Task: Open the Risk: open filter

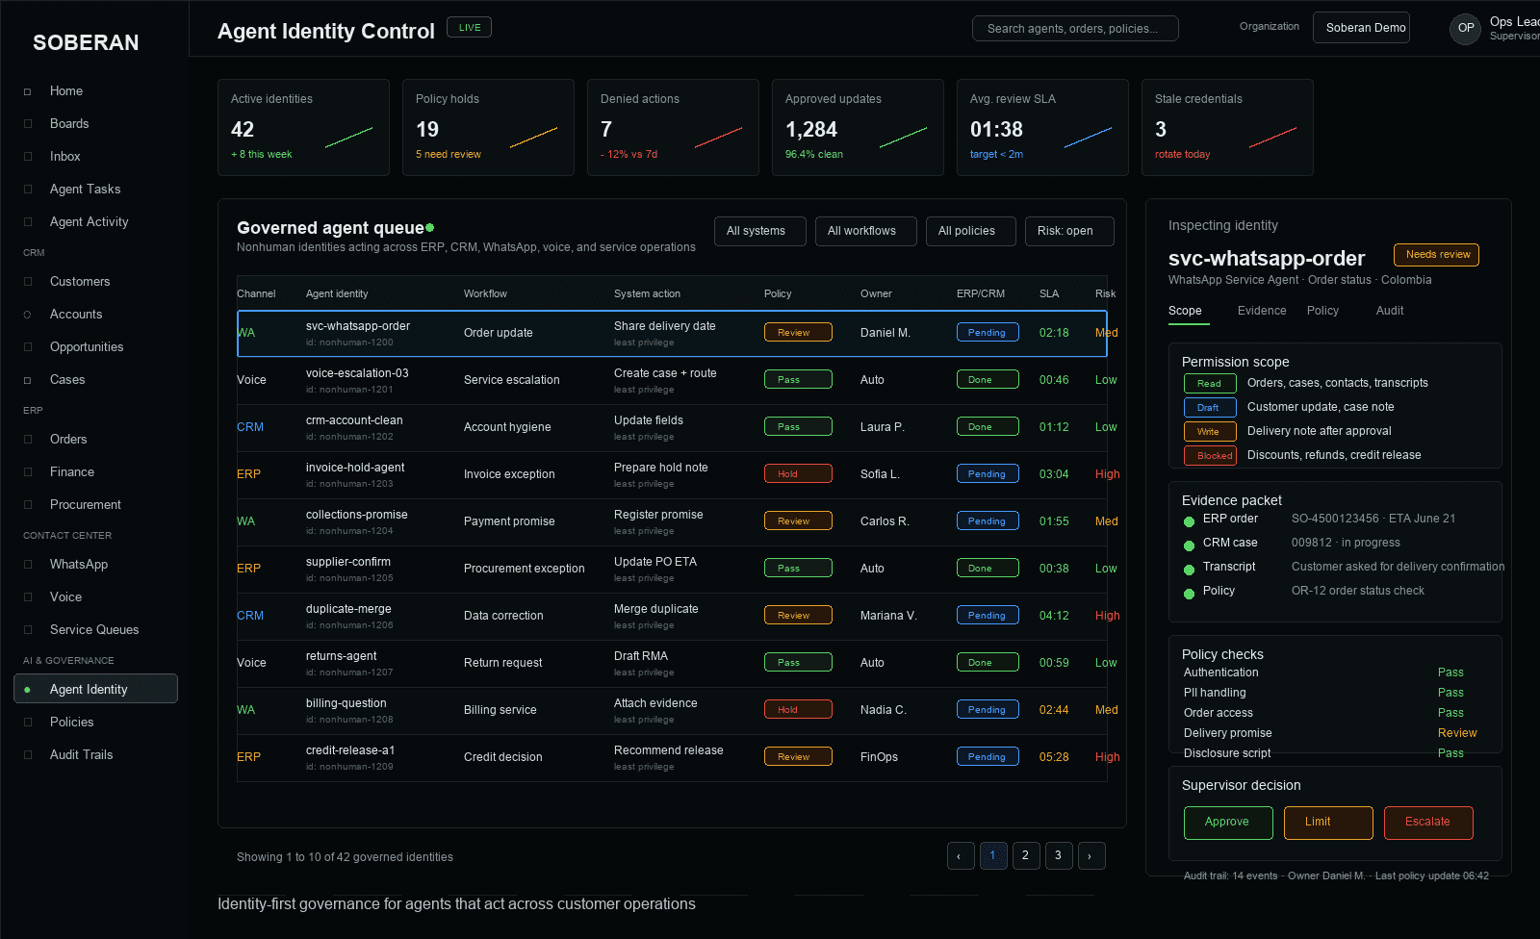Action: click(1069, 231)
